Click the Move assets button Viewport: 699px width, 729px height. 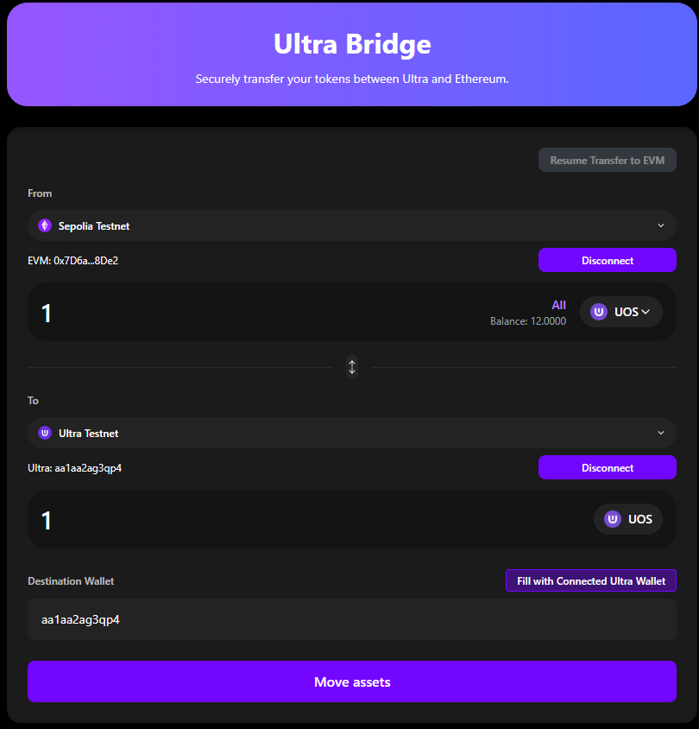[x=352, y=681]
